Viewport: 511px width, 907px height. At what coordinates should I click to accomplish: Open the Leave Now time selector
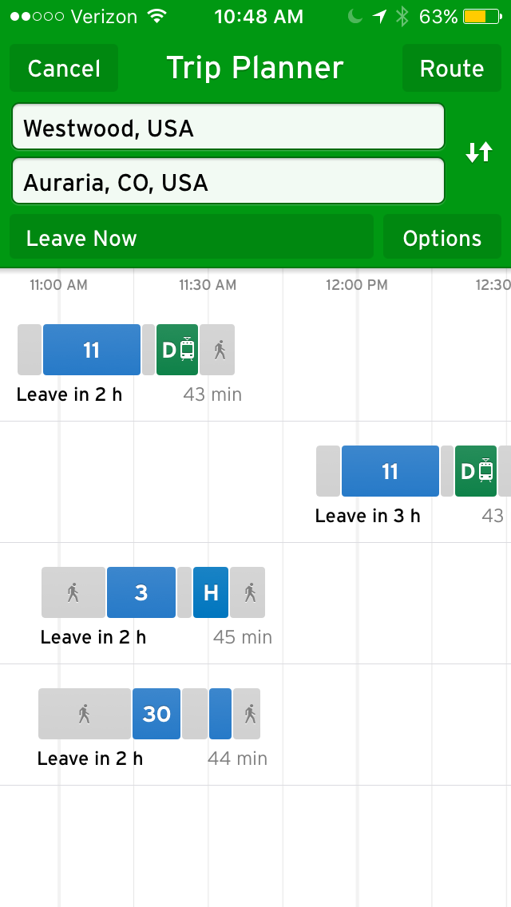pyautogui.click(x=191, y=238)
